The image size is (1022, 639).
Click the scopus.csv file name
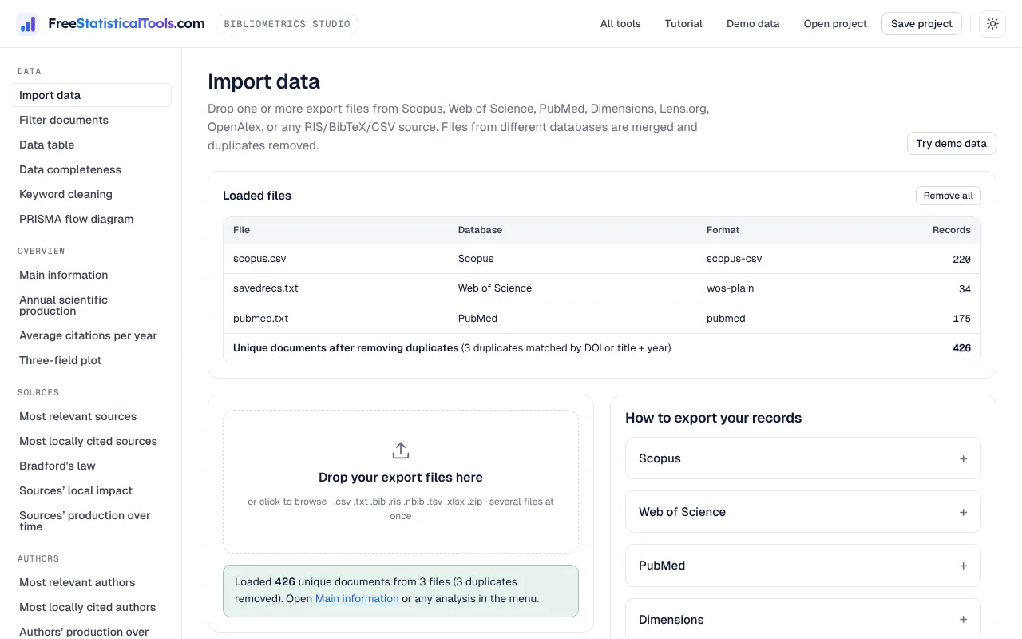pos(259,259)
